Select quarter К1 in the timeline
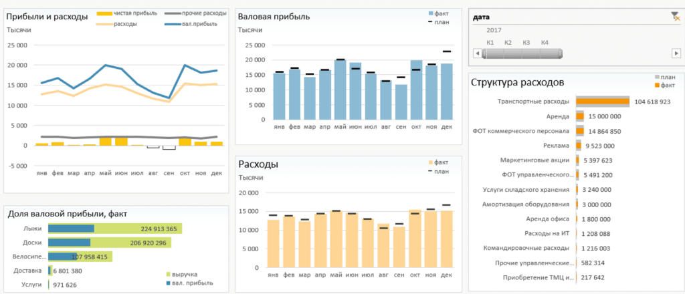The width and height of the screenshot is (685, 294). [490, 43]
